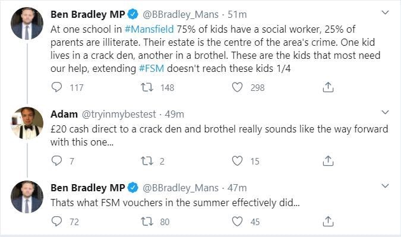Screen dimensions: 401x237
Task: Retweet the tweet with 80 retweets
Action: click(147, 222)
